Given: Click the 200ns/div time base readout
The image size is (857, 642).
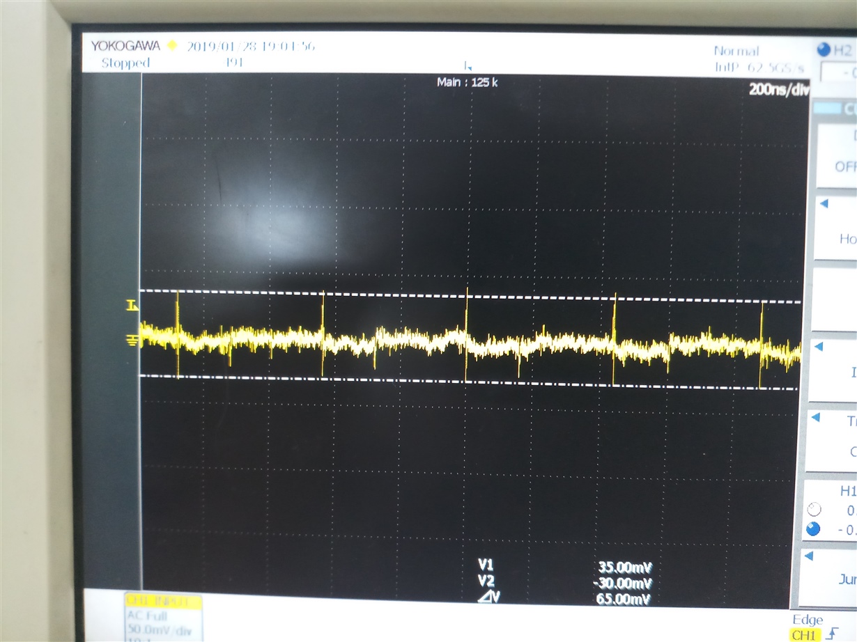Looking at the screenshot, I should click(x=779, y=89).
